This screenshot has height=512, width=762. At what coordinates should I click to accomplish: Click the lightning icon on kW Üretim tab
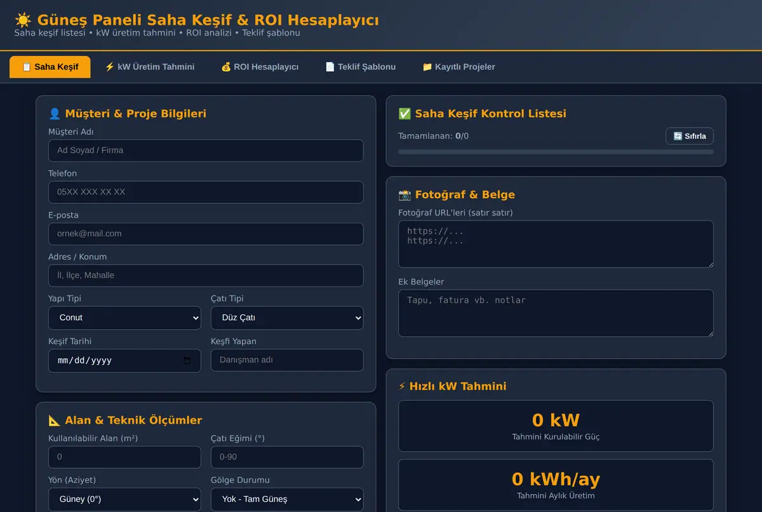110,67
